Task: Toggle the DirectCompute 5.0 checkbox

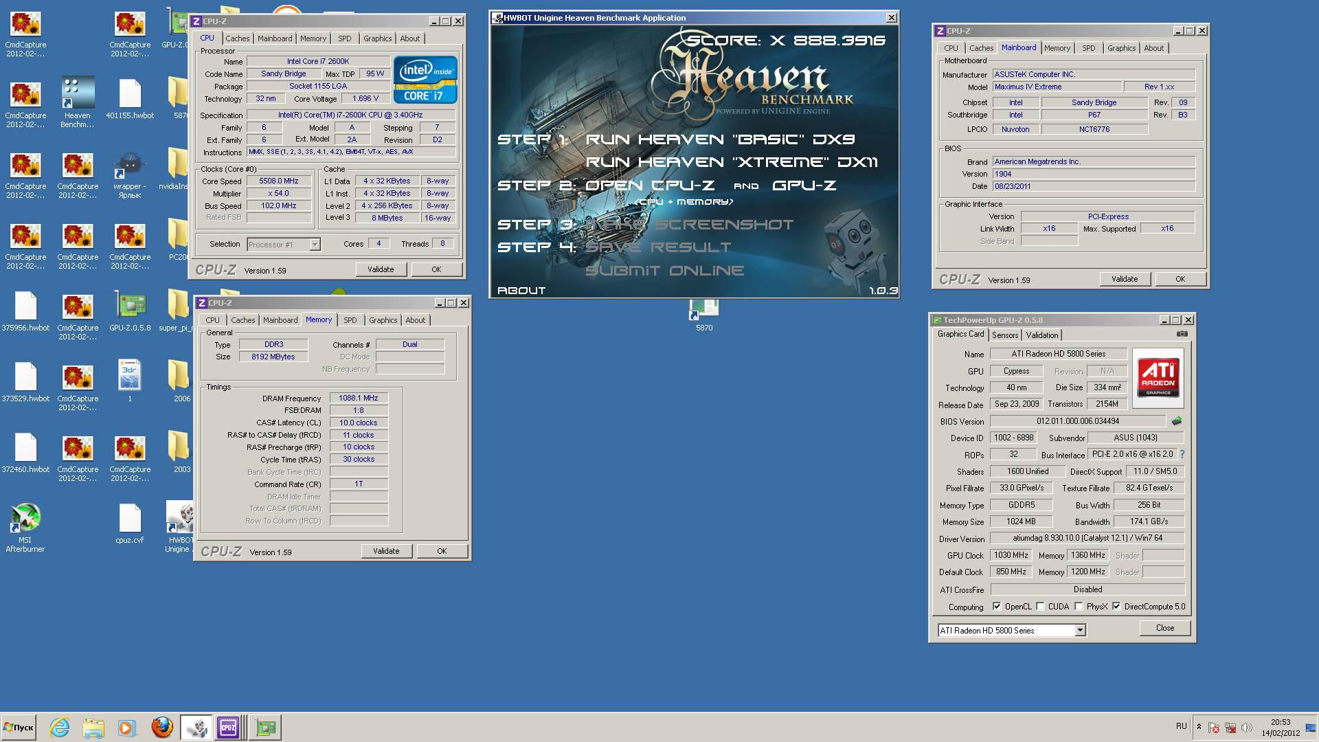Action: click(1116, 606)
